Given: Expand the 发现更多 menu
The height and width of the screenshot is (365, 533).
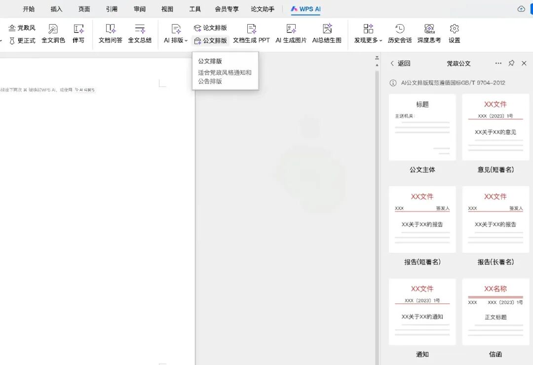Looking at the screenshot, I should (368, 33).
